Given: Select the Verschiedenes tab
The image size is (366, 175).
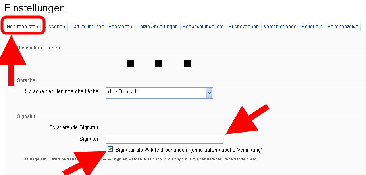Looking at the screenshot, I should click(x=280, y=27).
